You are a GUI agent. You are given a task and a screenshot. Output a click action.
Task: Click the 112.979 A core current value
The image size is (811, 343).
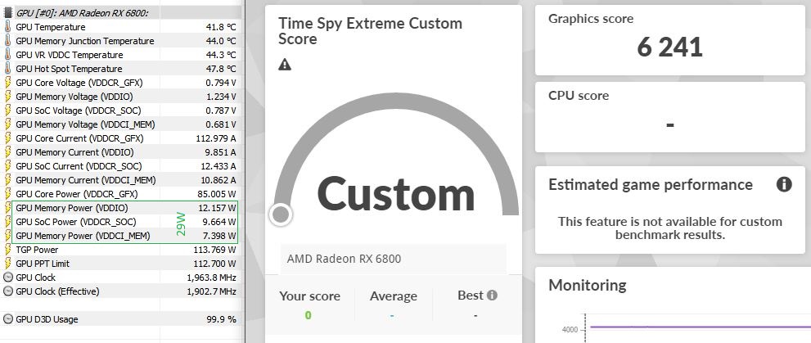(216, 138)
